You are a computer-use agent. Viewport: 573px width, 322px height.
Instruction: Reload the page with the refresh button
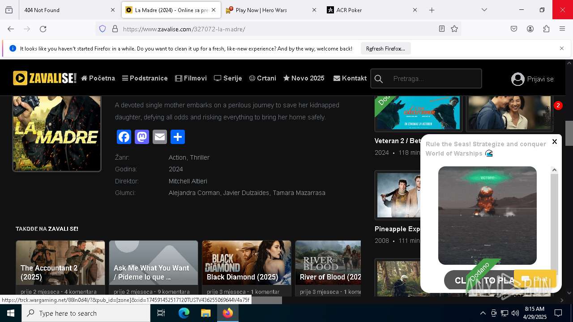point(43,29)
